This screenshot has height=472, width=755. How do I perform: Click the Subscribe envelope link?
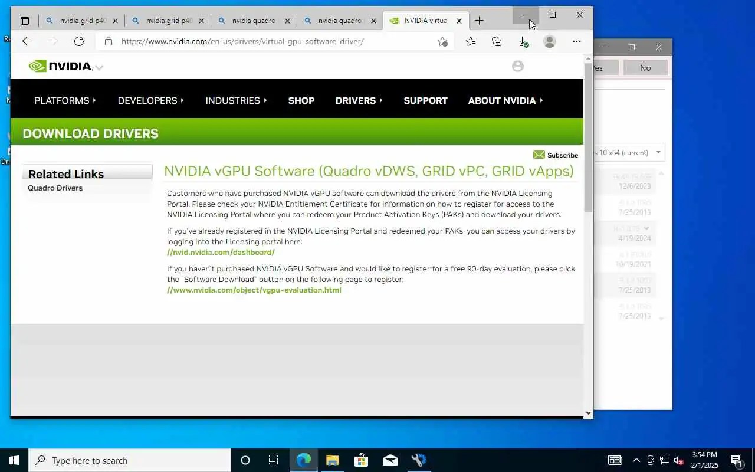[x=556, y=155]
